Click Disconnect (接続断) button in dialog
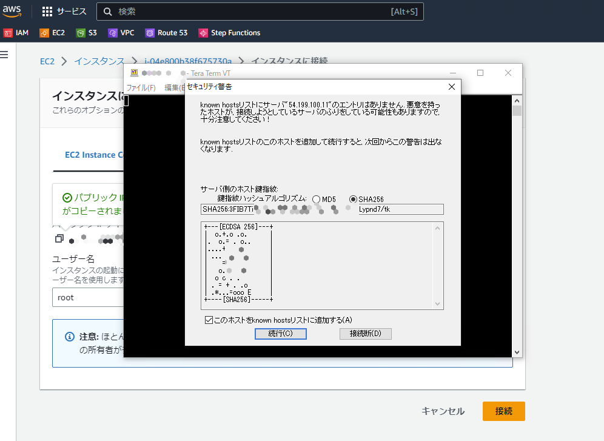 coord(365,334)
